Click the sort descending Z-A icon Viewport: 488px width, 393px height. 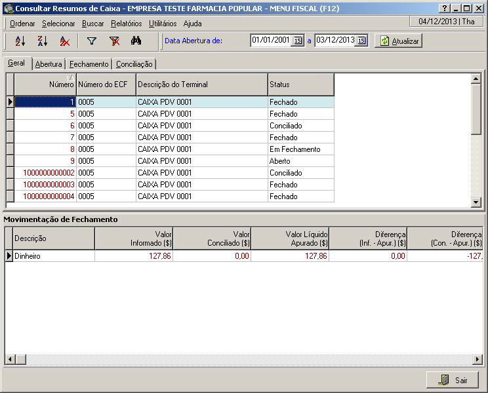coord(43,41)
